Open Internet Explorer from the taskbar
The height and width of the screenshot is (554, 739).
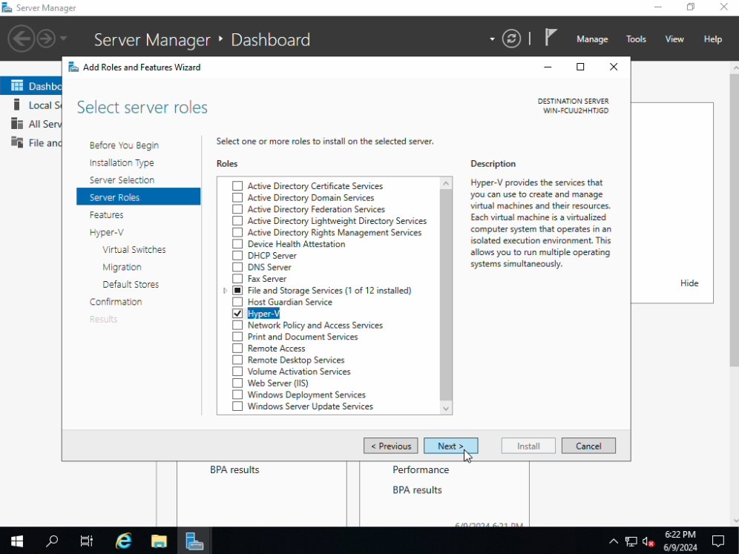(123, 541)
